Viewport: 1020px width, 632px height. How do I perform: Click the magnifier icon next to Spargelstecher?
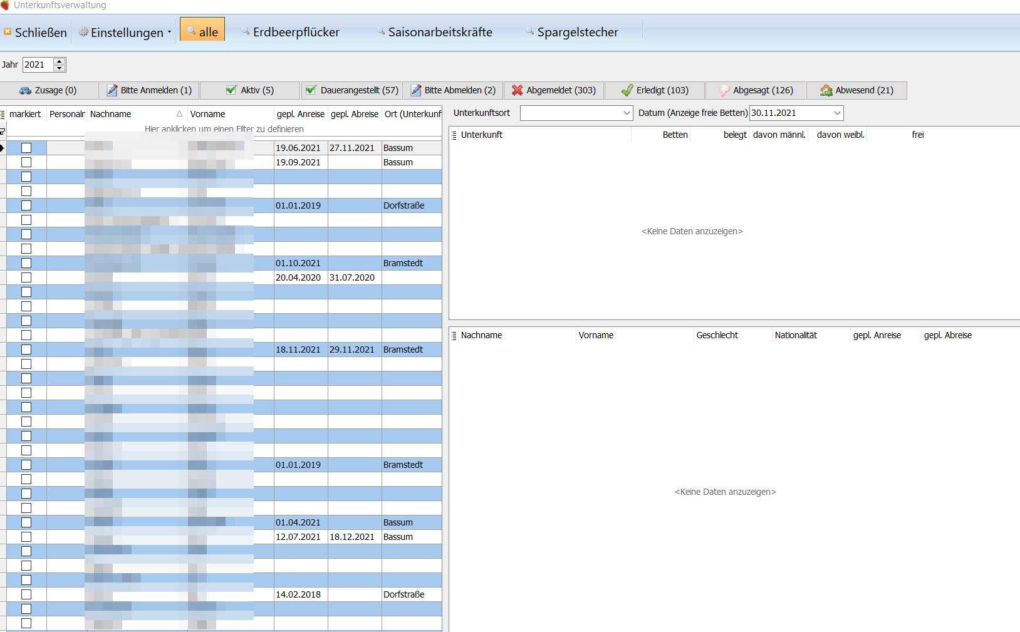click(x=529, y=31)
